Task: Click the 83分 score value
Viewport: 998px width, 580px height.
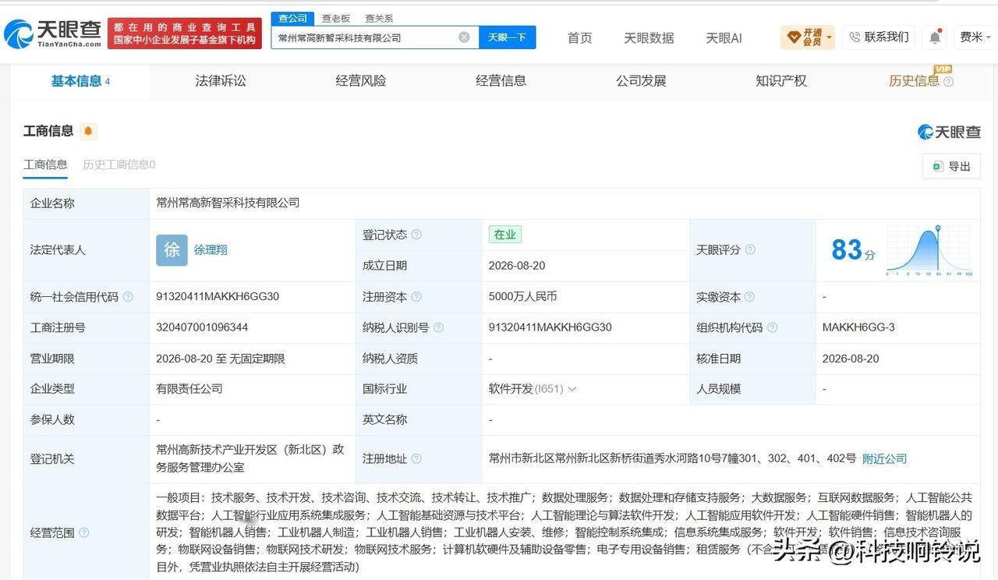Action: pyautogui.click(x=853, y=250)
